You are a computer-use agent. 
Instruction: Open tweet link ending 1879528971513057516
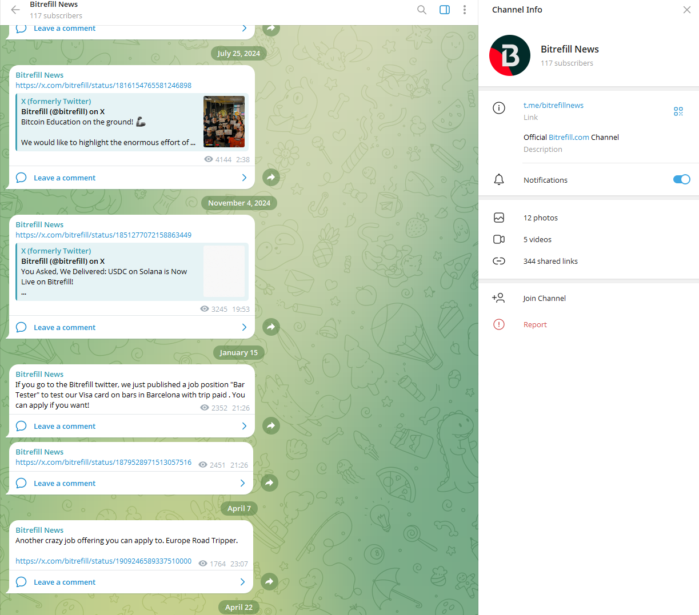pos(103,462)
